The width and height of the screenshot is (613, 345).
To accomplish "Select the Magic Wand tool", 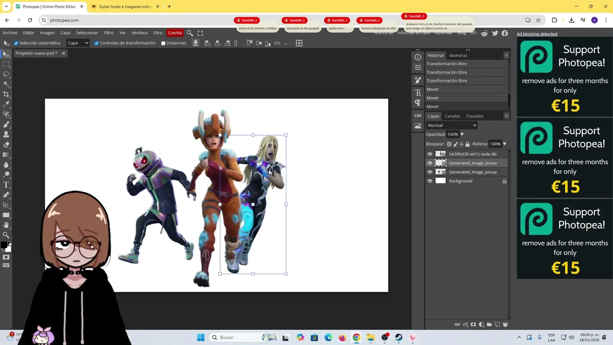I will pos(6,84).
